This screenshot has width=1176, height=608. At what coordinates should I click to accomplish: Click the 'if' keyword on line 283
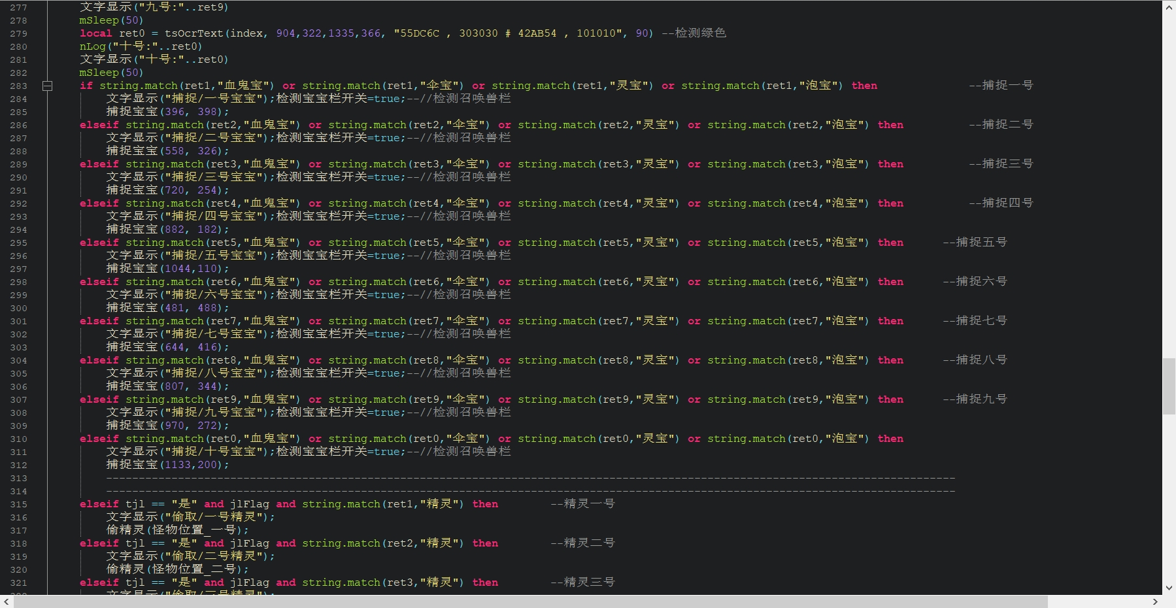point(86,86)
